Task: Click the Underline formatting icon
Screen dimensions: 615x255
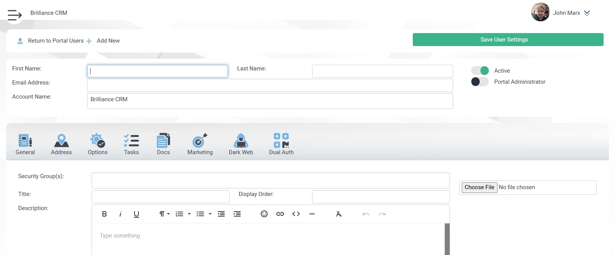Action: [x=136, y=214]
